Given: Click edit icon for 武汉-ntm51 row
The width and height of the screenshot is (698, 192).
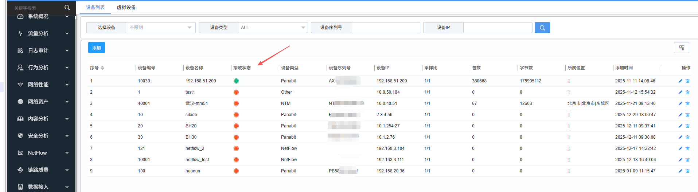Looking at the screenshot, I should pyautogui.click(x=680, y=103).
